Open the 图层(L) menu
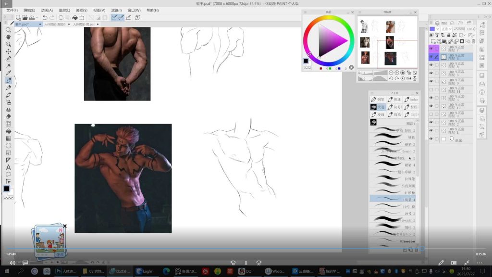This screenshot has width=492, height=277. point(64,10)
